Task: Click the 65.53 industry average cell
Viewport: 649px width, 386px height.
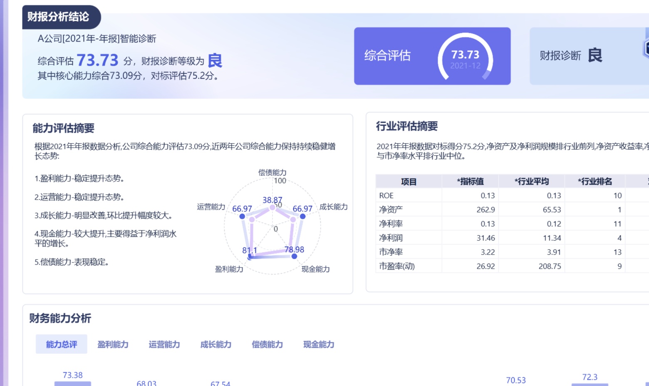Action: click(552, 210)
